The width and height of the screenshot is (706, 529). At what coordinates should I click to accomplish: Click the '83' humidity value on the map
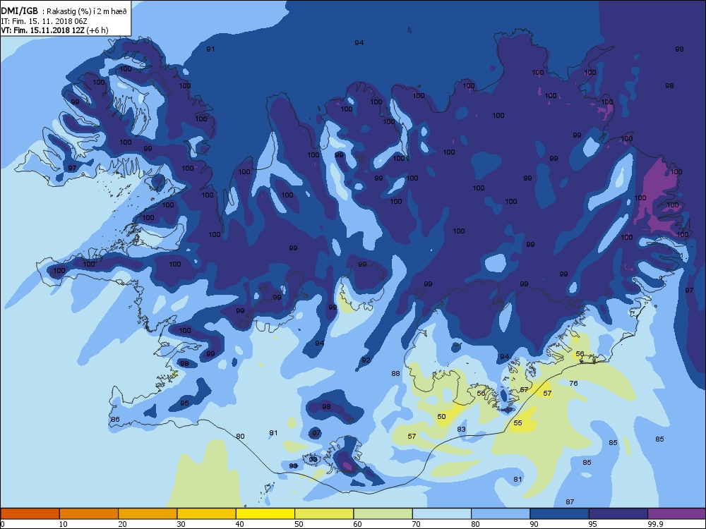pyautogui.click(x=462, y=429)
